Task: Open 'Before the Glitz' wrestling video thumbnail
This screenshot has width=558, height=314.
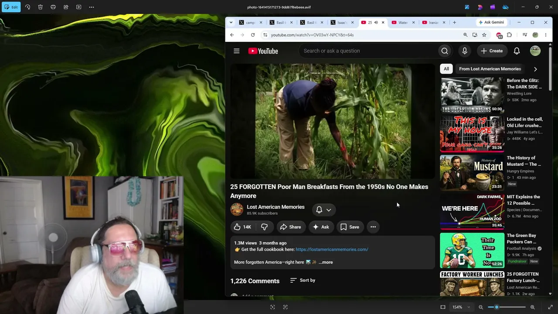Action: pyautogui.click(x=472, y=95)
